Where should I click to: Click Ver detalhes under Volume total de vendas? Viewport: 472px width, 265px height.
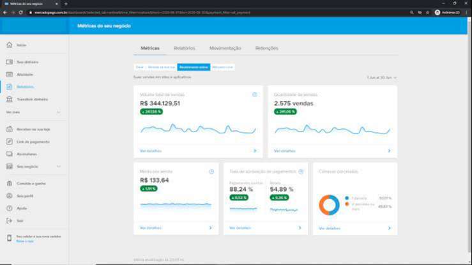[x=151, y=151]
